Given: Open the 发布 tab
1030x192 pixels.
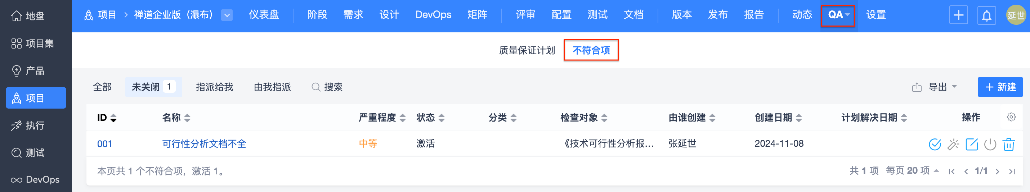Looking at the screenshot, I should coord(718,15).
